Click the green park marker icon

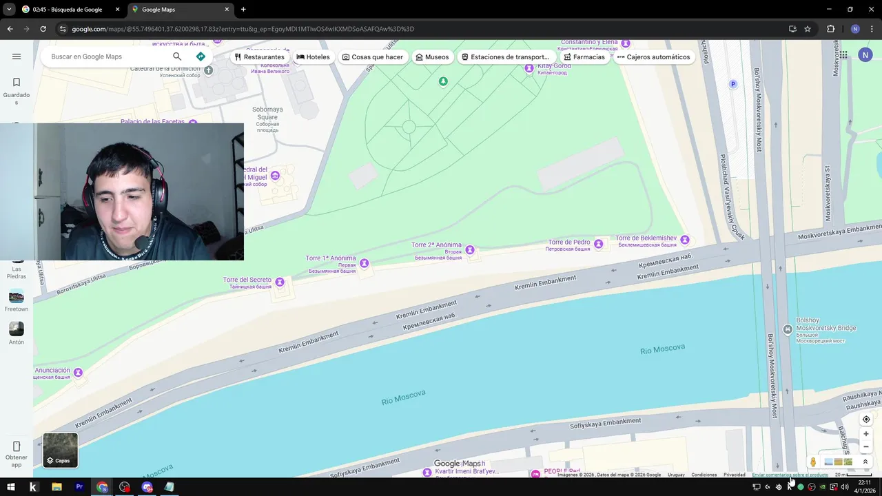pos(443,81)
